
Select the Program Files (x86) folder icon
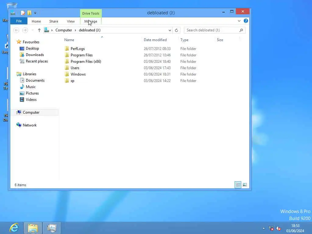point(67,61)
